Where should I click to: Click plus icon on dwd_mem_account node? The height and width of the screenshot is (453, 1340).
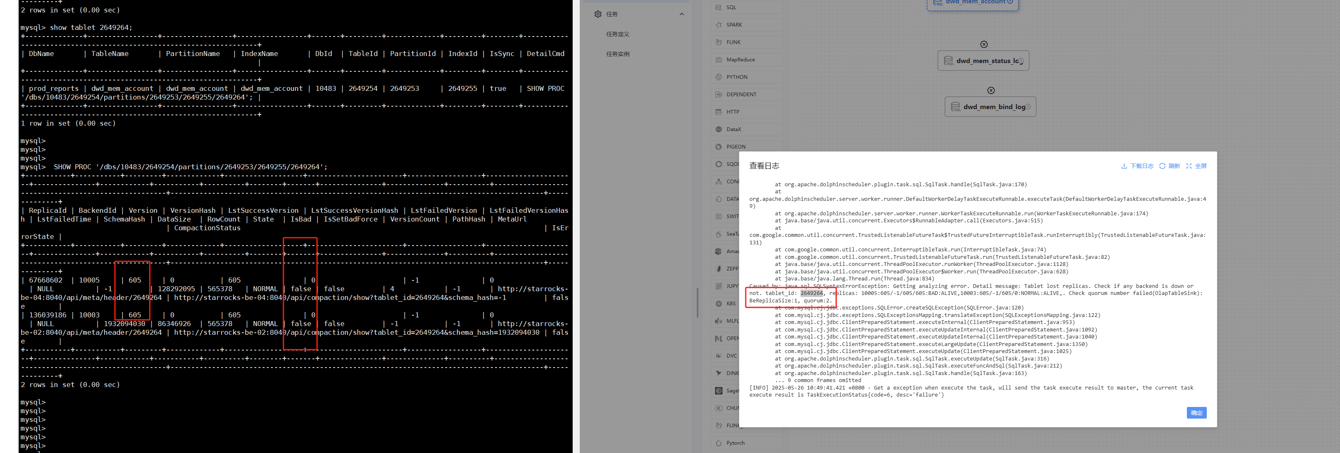(1010, 2)
